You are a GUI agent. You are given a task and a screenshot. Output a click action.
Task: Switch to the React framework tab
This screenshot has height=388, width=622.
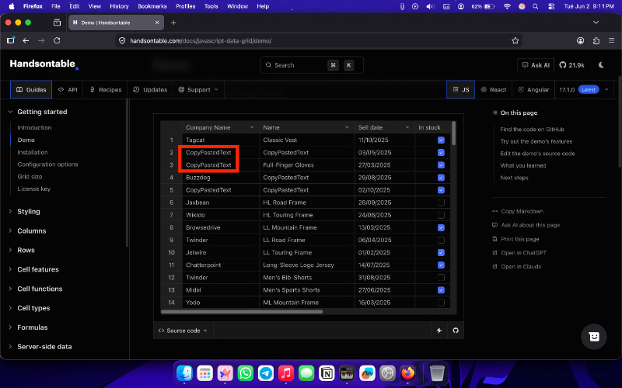click(493, 89)
